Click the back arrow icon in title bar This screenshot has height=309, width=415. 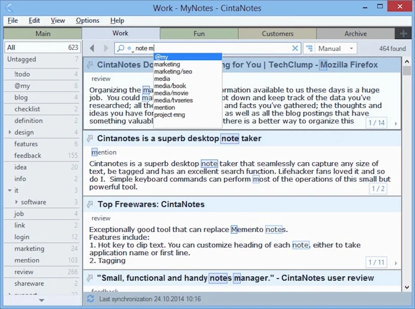click(8, 8)
